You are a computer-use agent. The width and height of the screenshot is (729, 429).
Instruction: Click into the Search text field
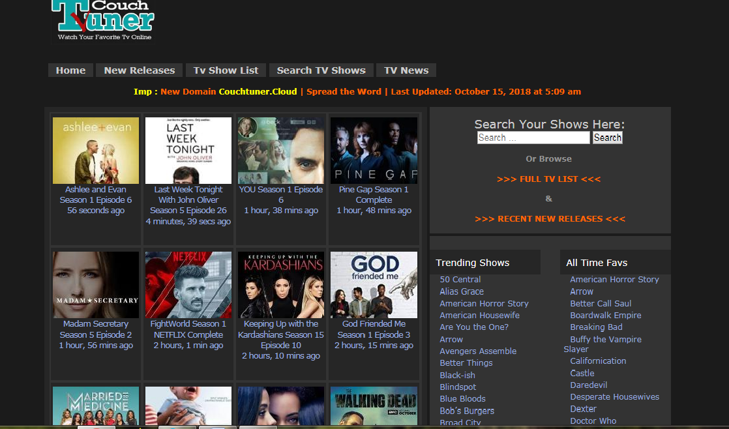(533, 138)
